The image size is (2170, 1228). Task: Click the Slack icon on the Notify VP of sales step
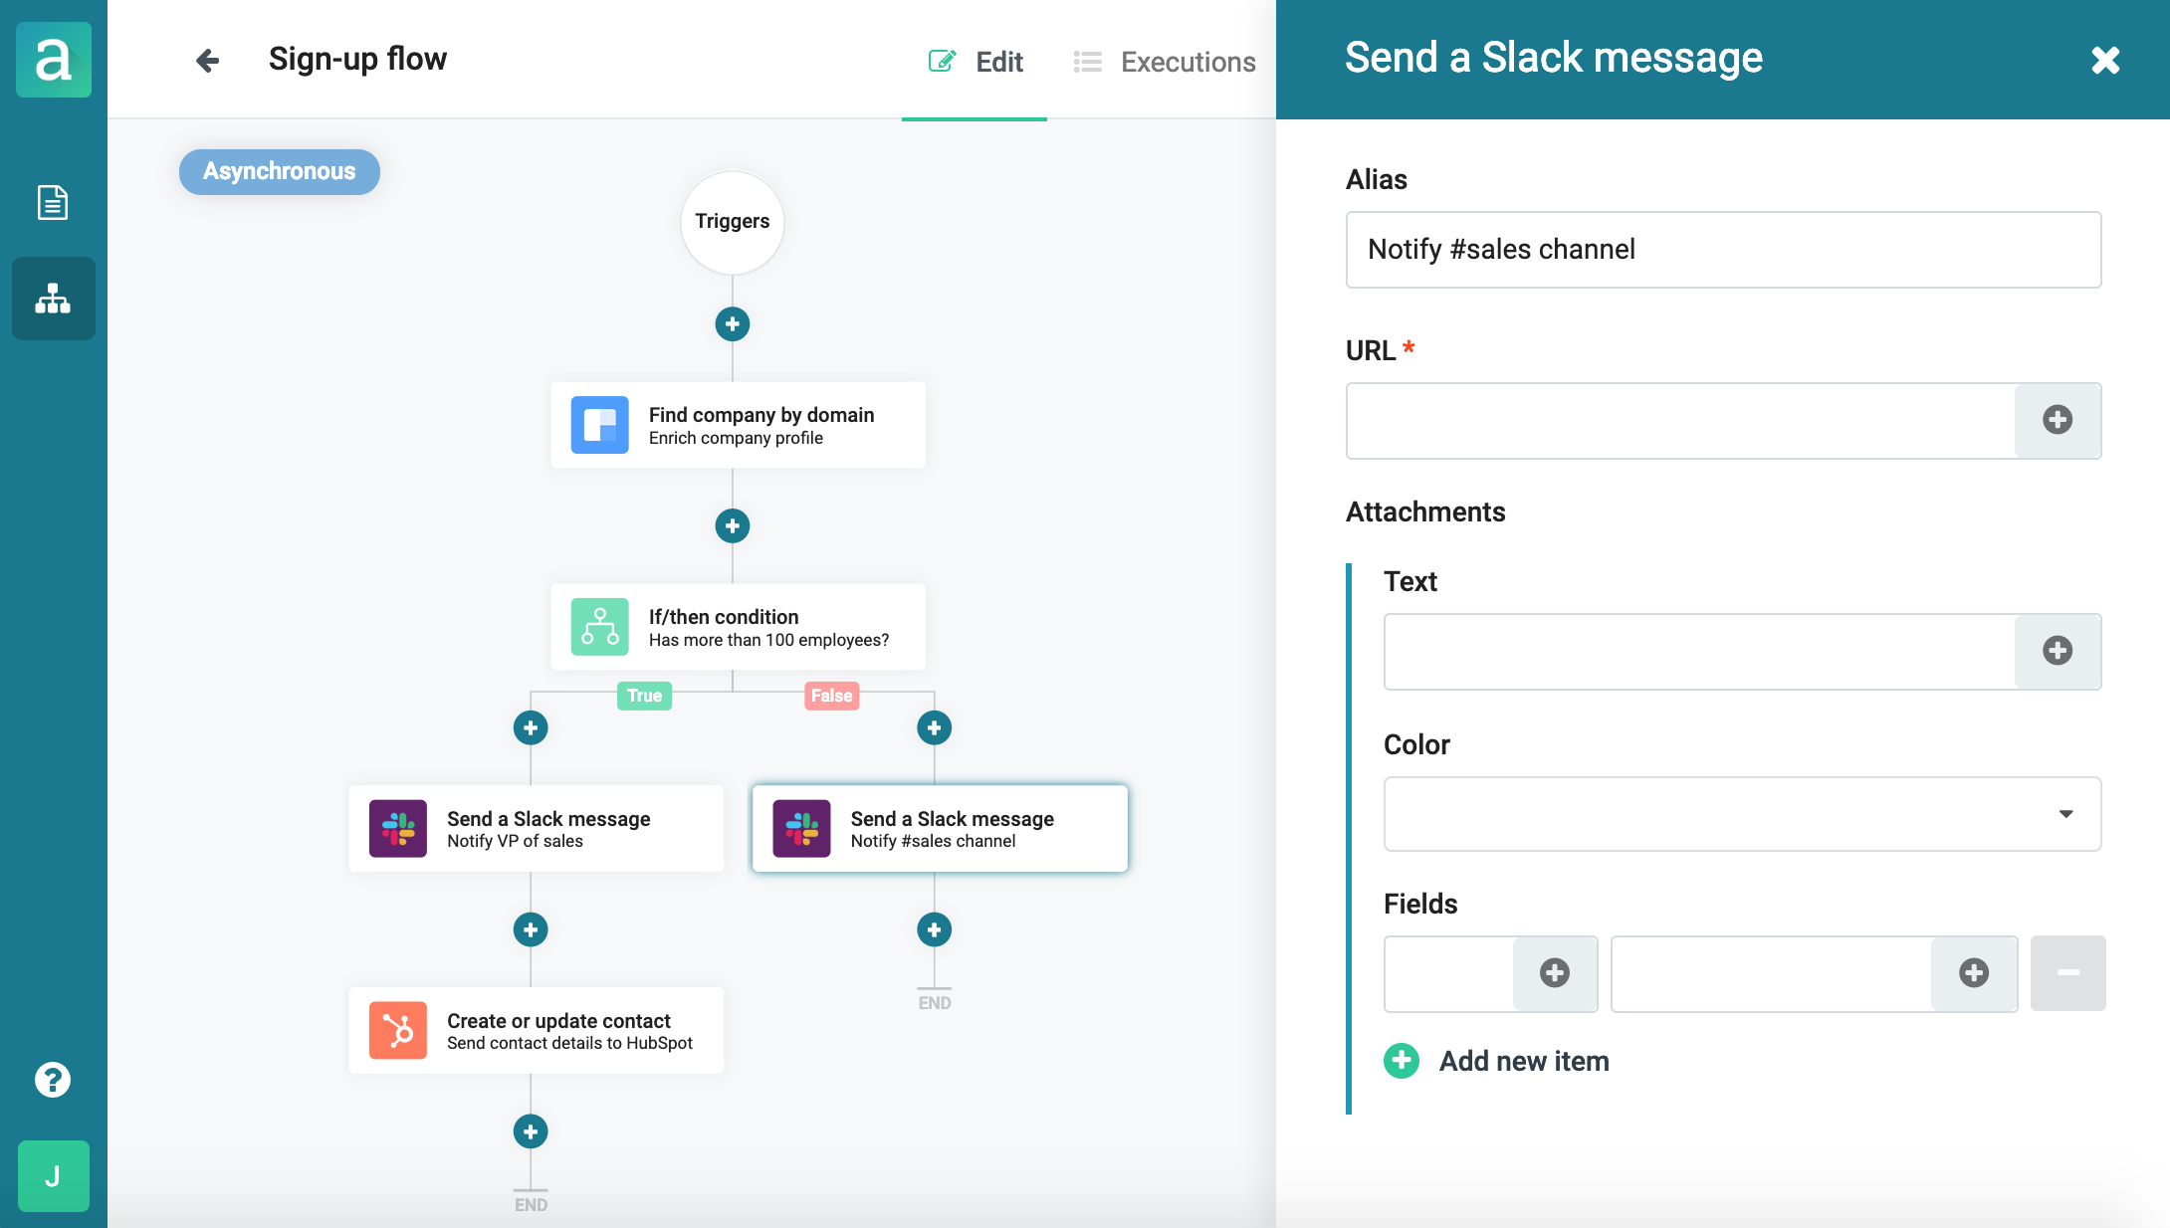[x=398, y=829]
